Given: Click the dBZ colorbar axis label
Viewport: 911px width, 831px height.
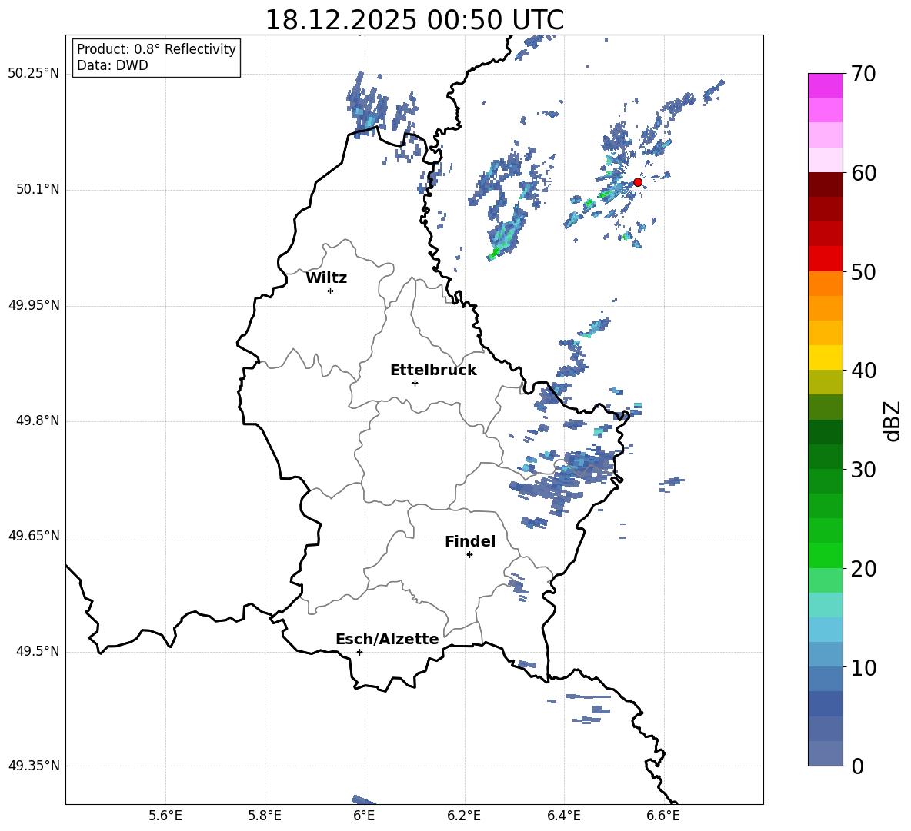Looking at the screenshot, I should [892, 420].
